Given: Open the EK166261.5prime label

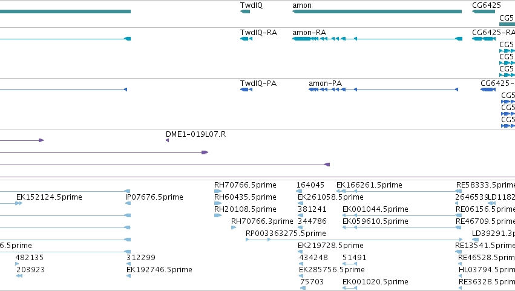Looking at the screenshot, I should point(369,185).
